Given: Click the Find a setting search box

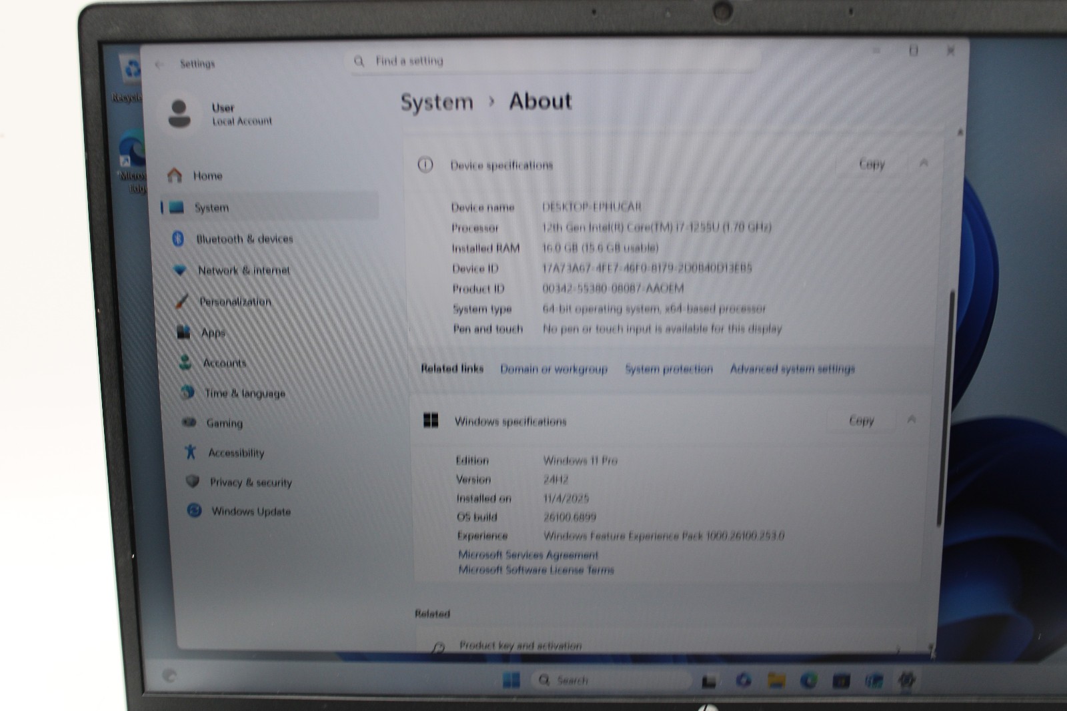Looking at the screenshot, I should pyautogui.click(x=556, y=61).
